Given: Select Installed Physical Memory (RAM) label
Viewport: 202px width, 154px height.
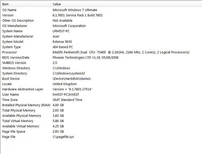Looking at the screenshot, I should click(x=26, y=105).
